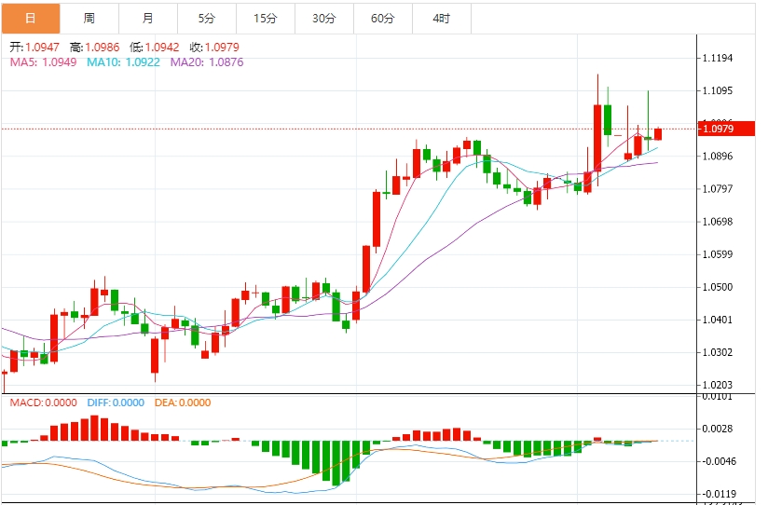Select the DIFF value label

point(116,403)
